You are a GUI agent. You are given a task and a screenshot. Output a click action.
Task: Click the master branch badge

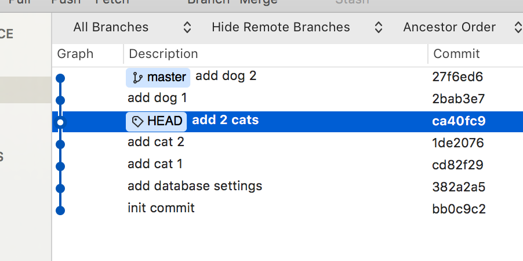(158, 77)
